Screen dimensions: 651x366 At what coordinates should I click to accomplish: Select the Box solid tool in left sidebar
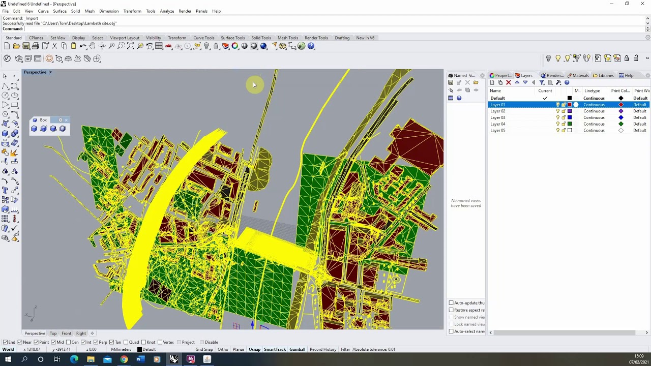[5, 134]
